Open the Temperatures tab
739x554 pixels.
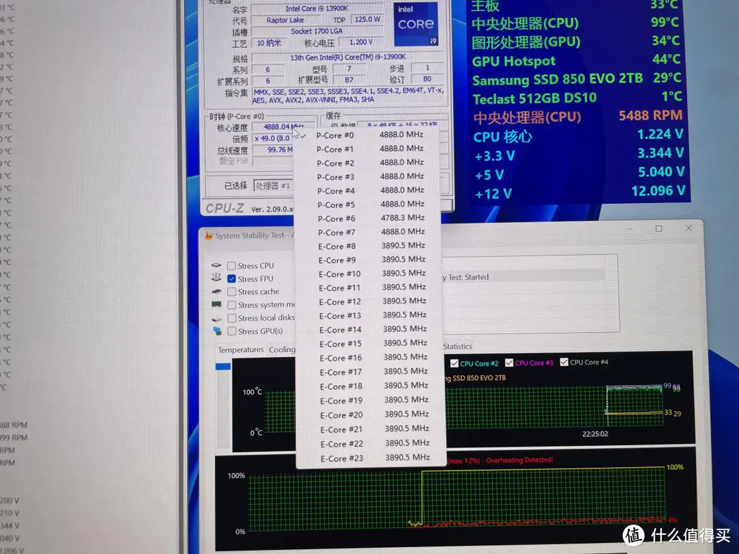[240, 349]
